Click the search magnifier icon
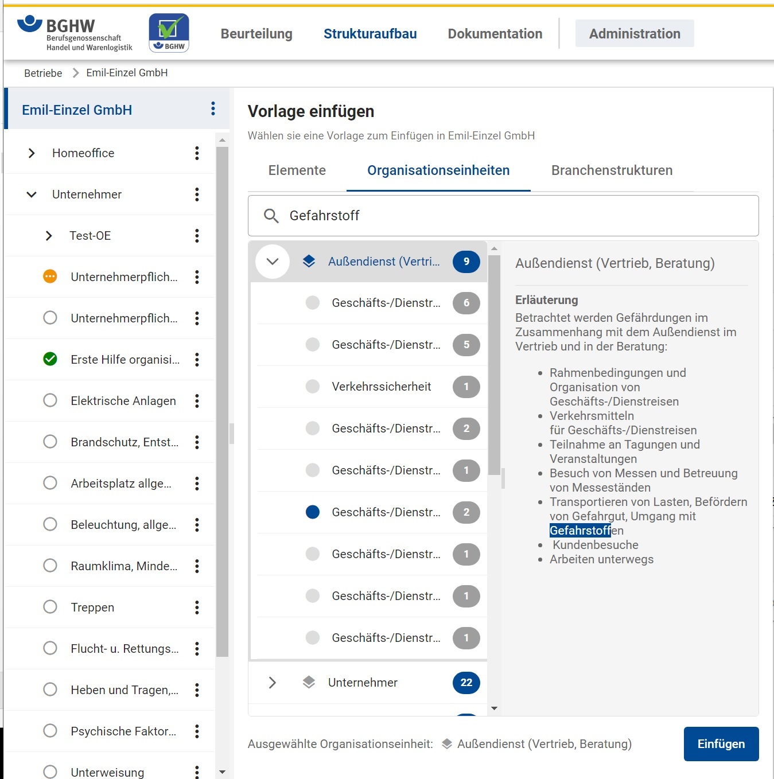The width and height of the screenshot is (774, 779). tap(271, 216)
